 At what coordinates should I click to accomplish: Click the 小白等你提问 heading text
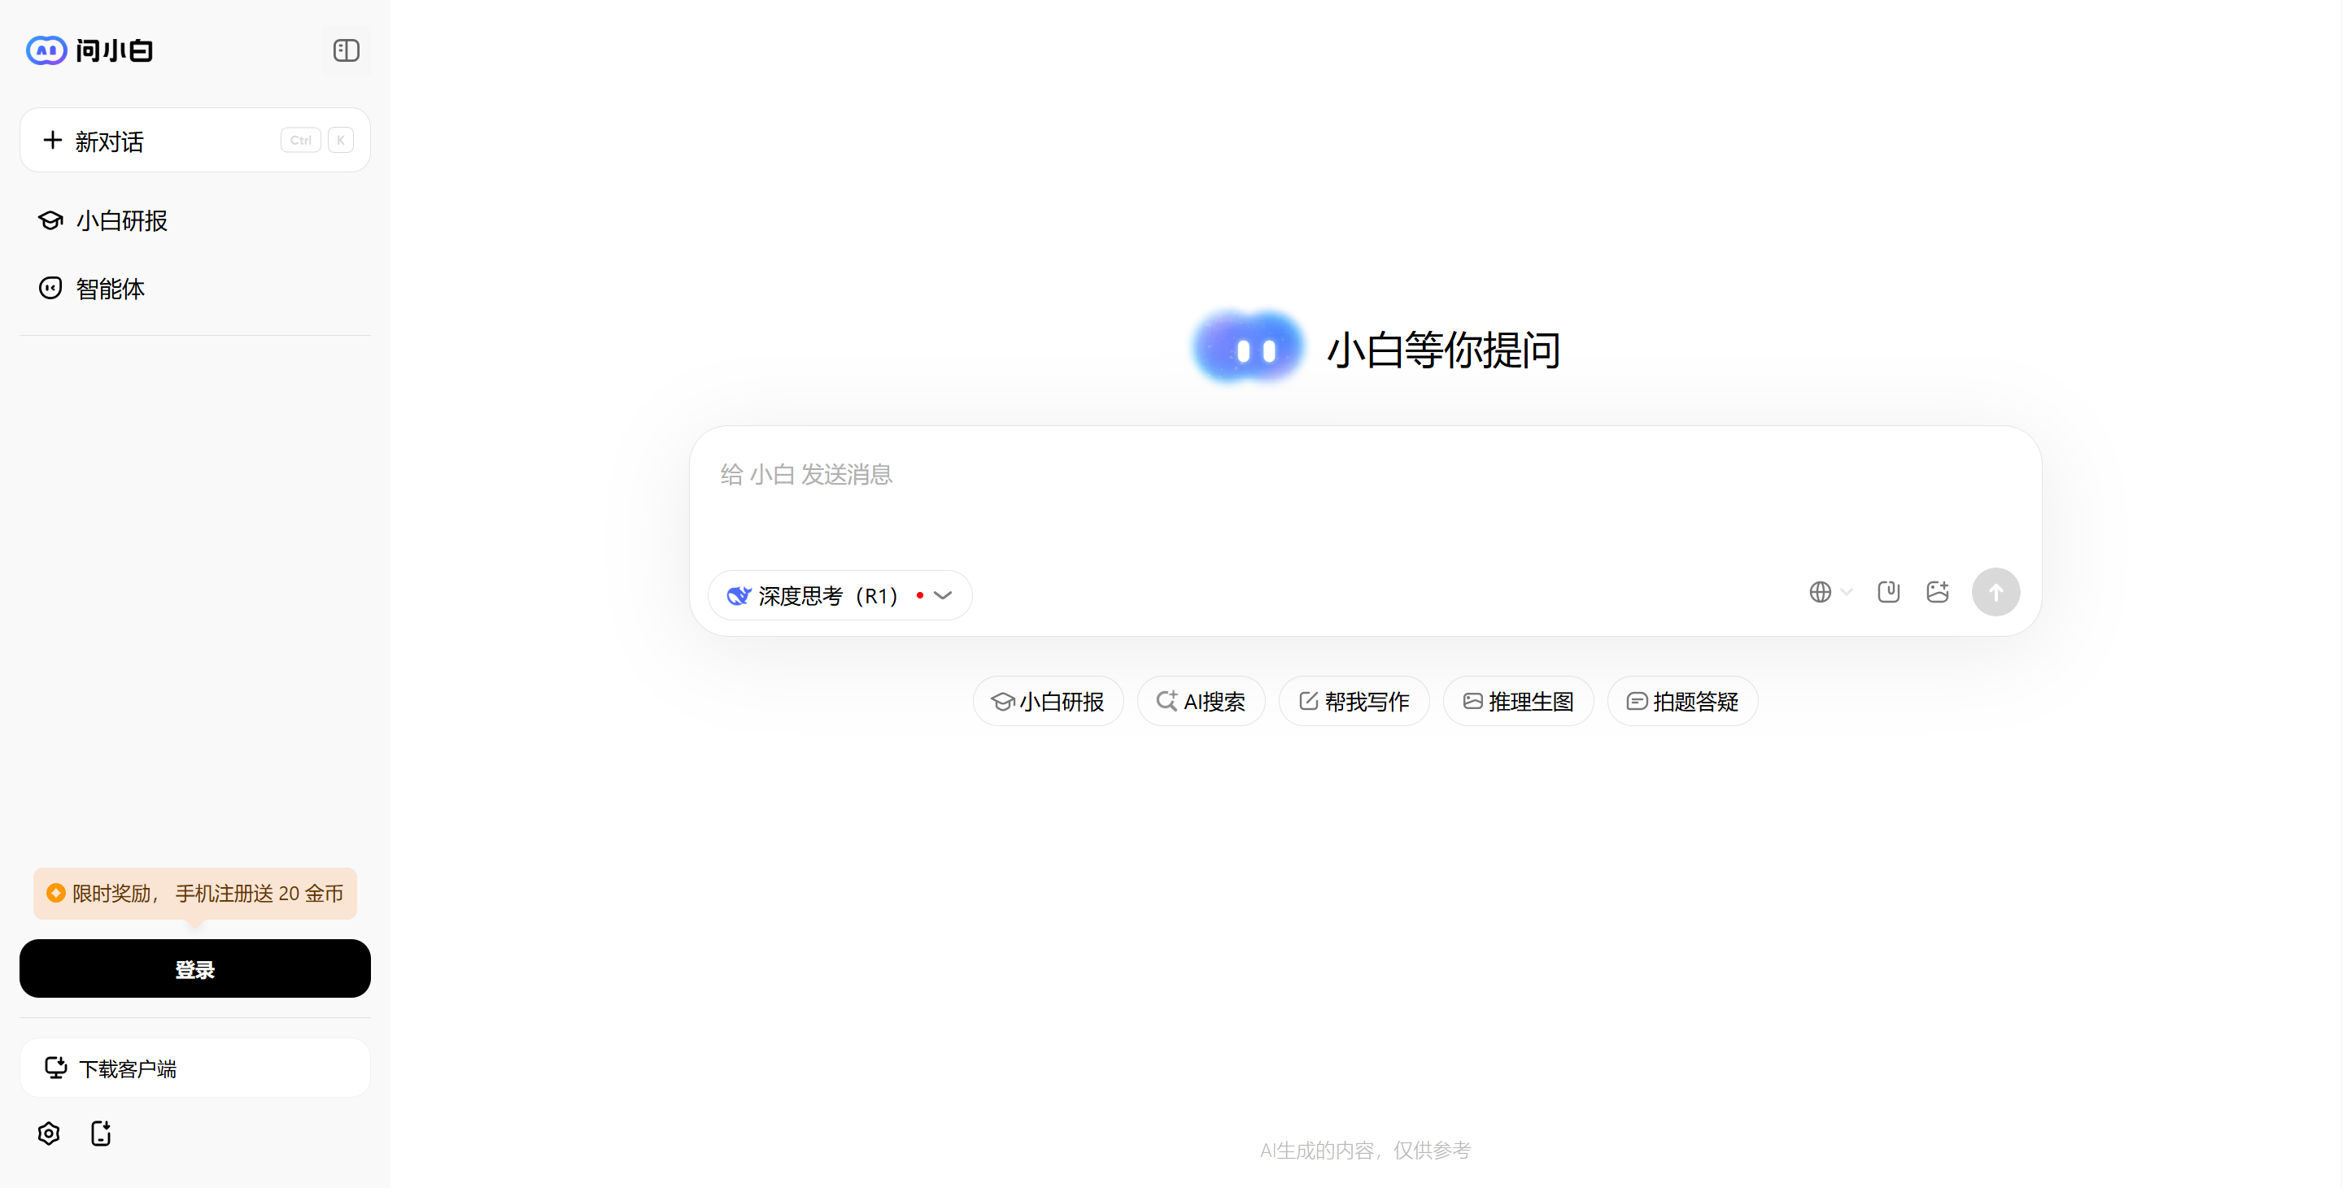pos(1444,350)
